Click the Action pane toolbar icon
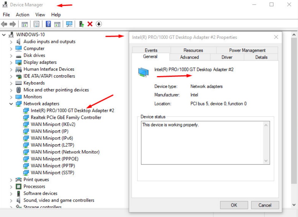 point(57,24)
